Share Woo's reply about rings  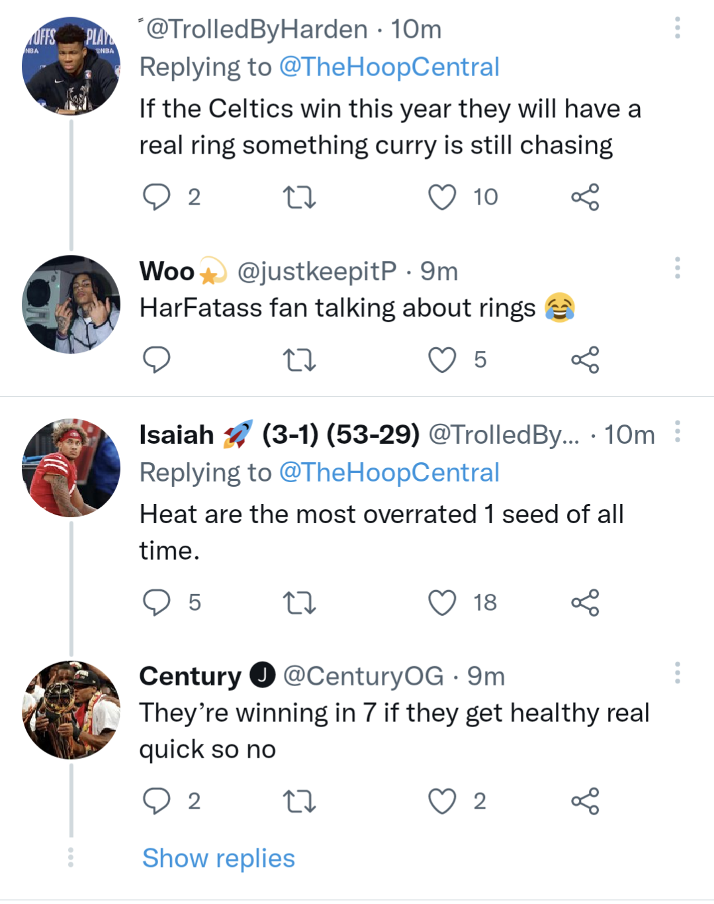585,360
